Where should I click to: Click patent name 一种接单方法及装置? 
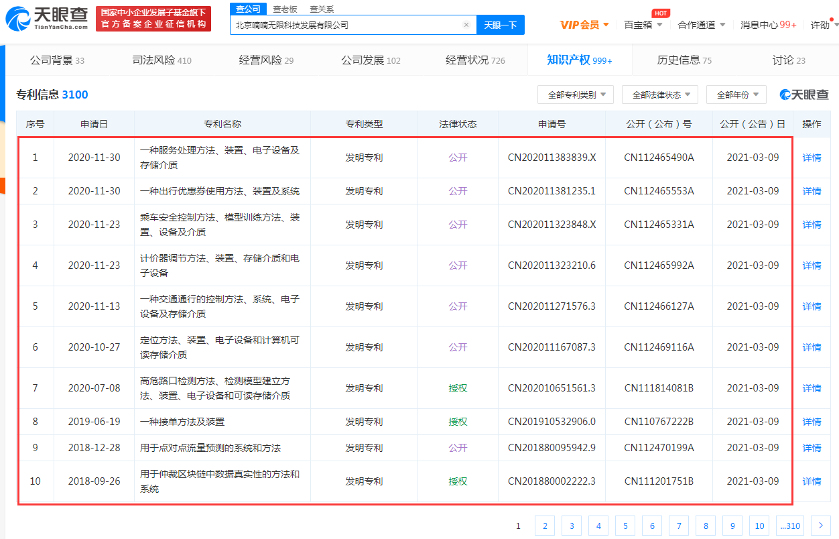182,422
